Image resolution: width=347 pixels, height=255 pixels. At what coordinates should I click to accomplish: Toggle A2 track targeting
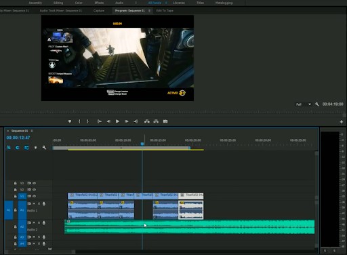pos(22,227)
